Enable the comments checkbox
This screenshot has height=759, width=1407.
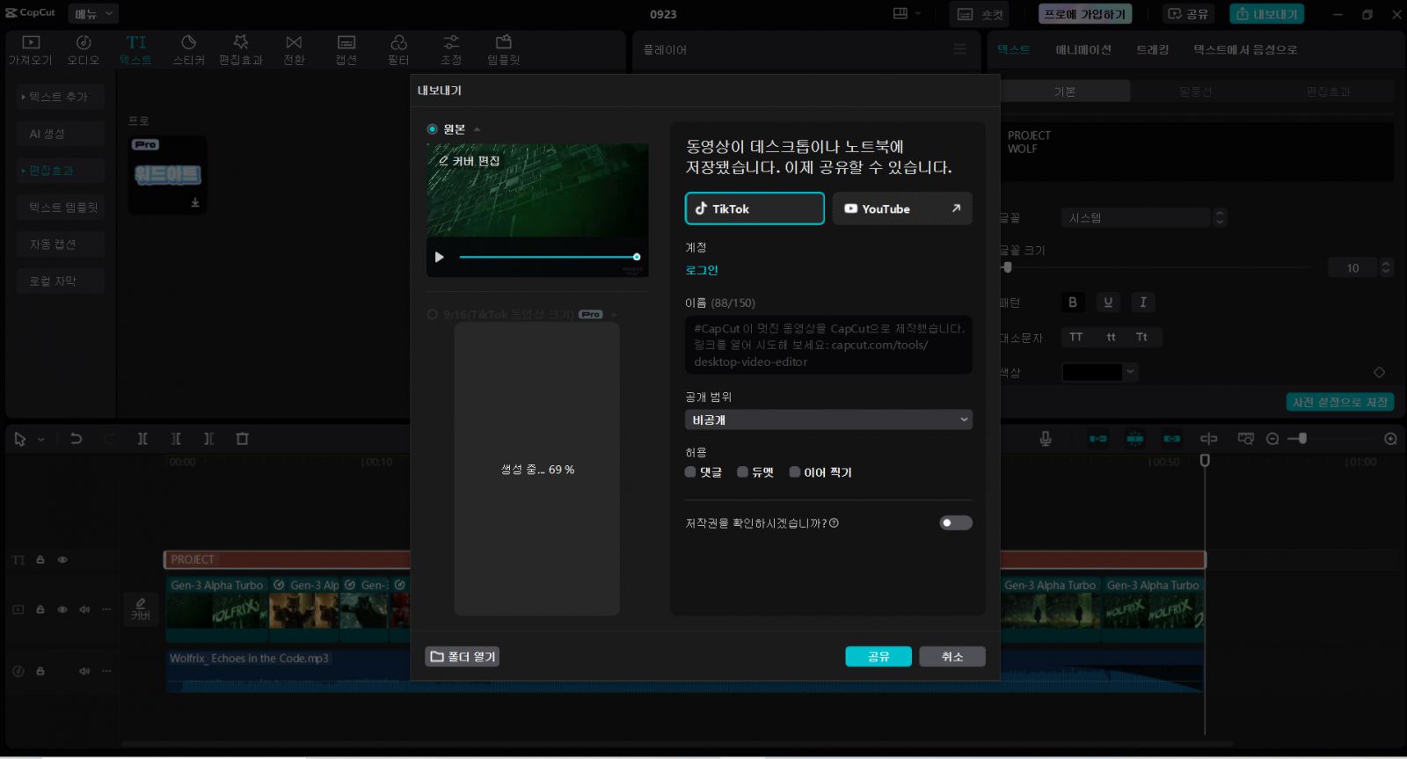pyautogui.click(x=690, y=472)
